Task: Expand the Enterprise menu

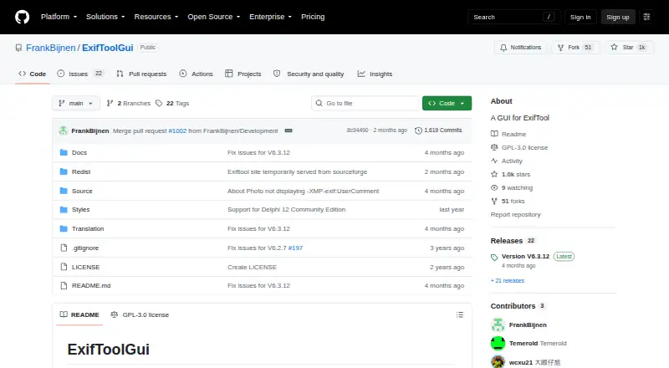Action: pos(270,17)
